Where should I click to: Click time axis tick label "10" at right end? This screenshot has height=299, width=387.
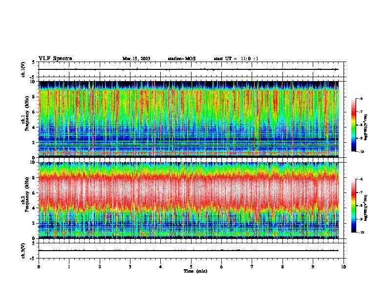(x=344, y=267)
